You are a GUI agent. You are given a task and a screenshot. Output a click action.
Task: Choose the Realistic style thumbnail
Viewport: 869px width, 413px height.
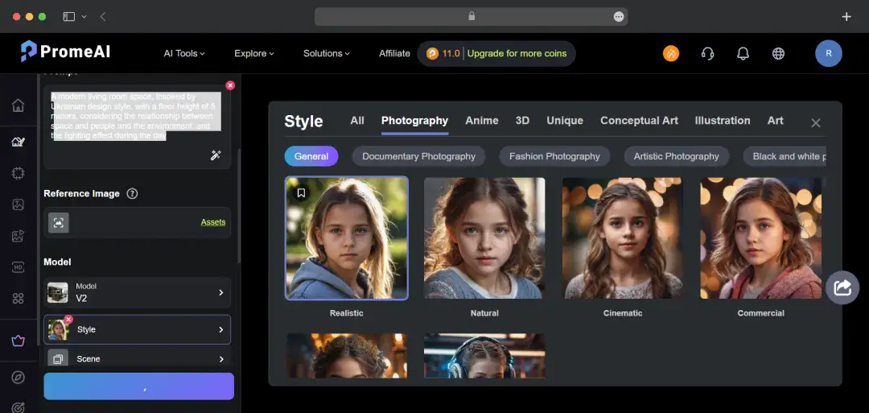pos(346,238)
